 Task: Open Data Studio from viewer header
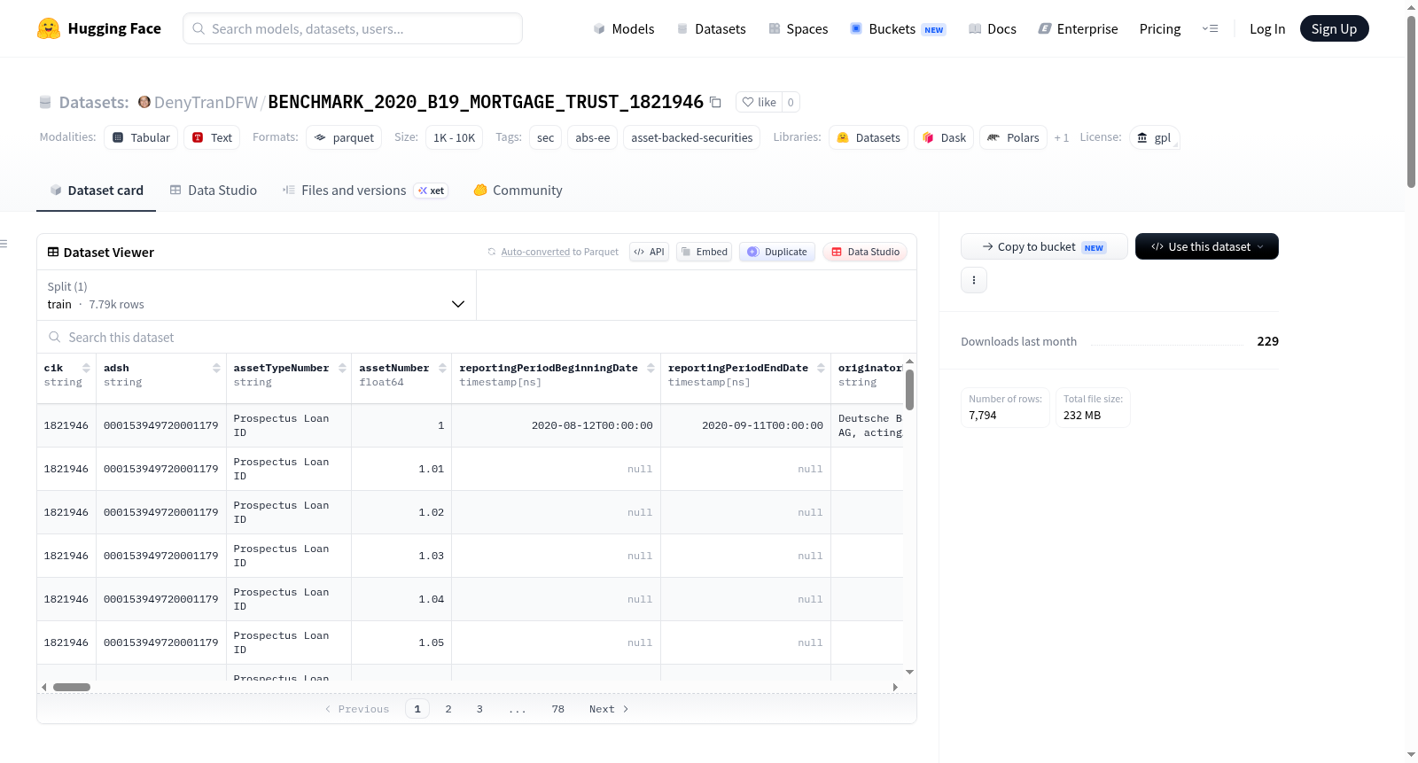click(x=865, y=252)
